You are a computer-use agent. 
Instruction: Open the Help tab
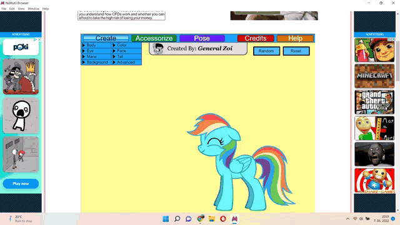click(295, 38)
